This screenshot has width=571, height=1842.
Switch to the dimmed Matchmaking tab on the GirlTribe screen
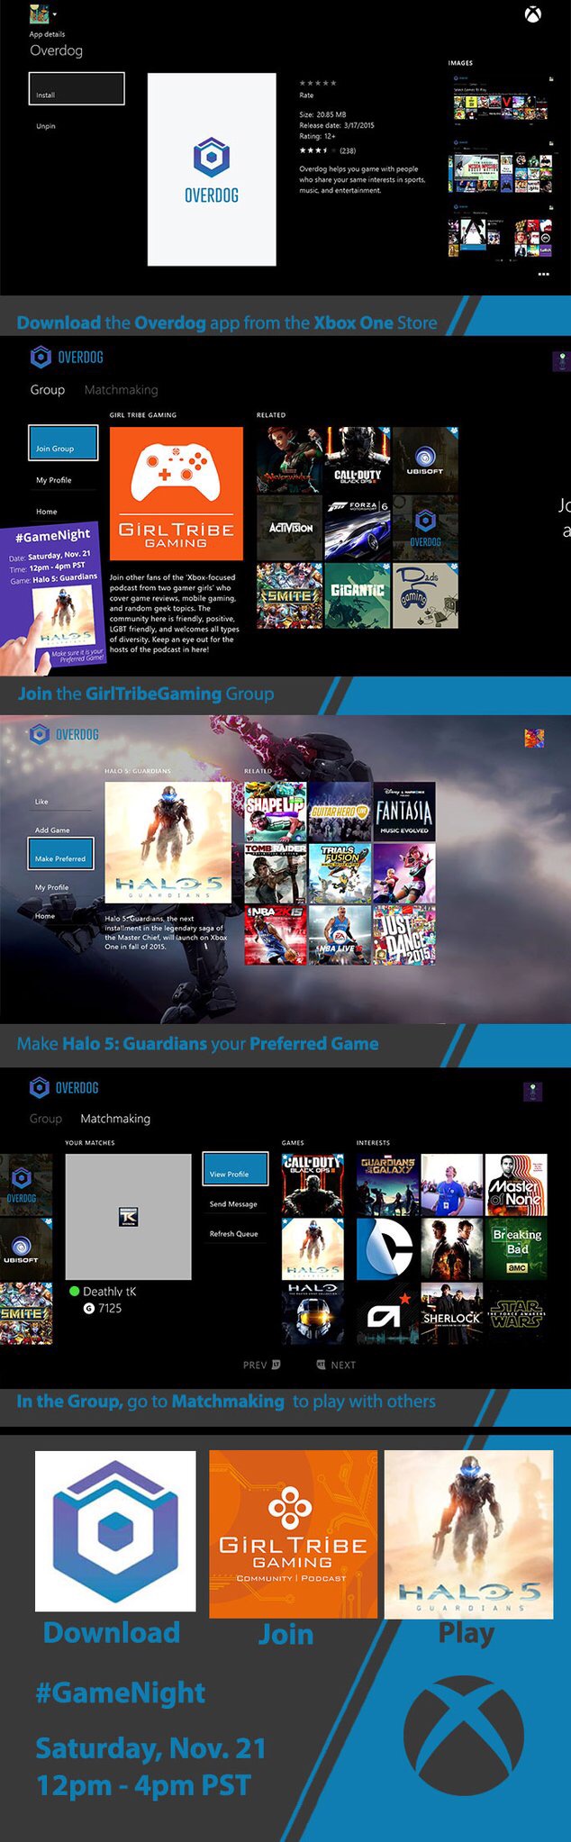pyautogui.click(x=121, y=390)
